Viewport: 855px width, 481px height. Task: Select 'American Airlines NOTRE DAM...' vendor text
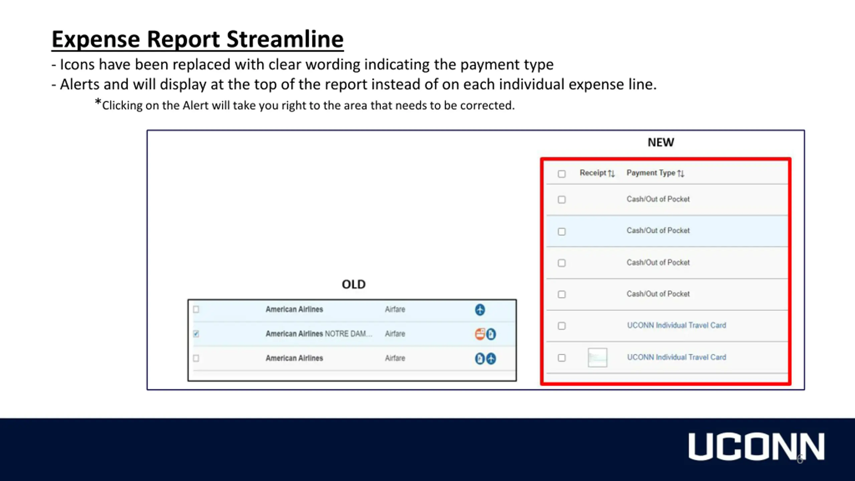(319, 334)
